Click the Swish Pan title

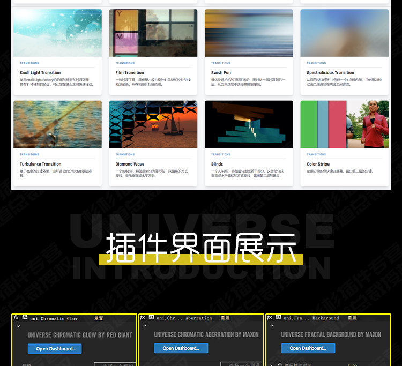(x=221, y=73)
